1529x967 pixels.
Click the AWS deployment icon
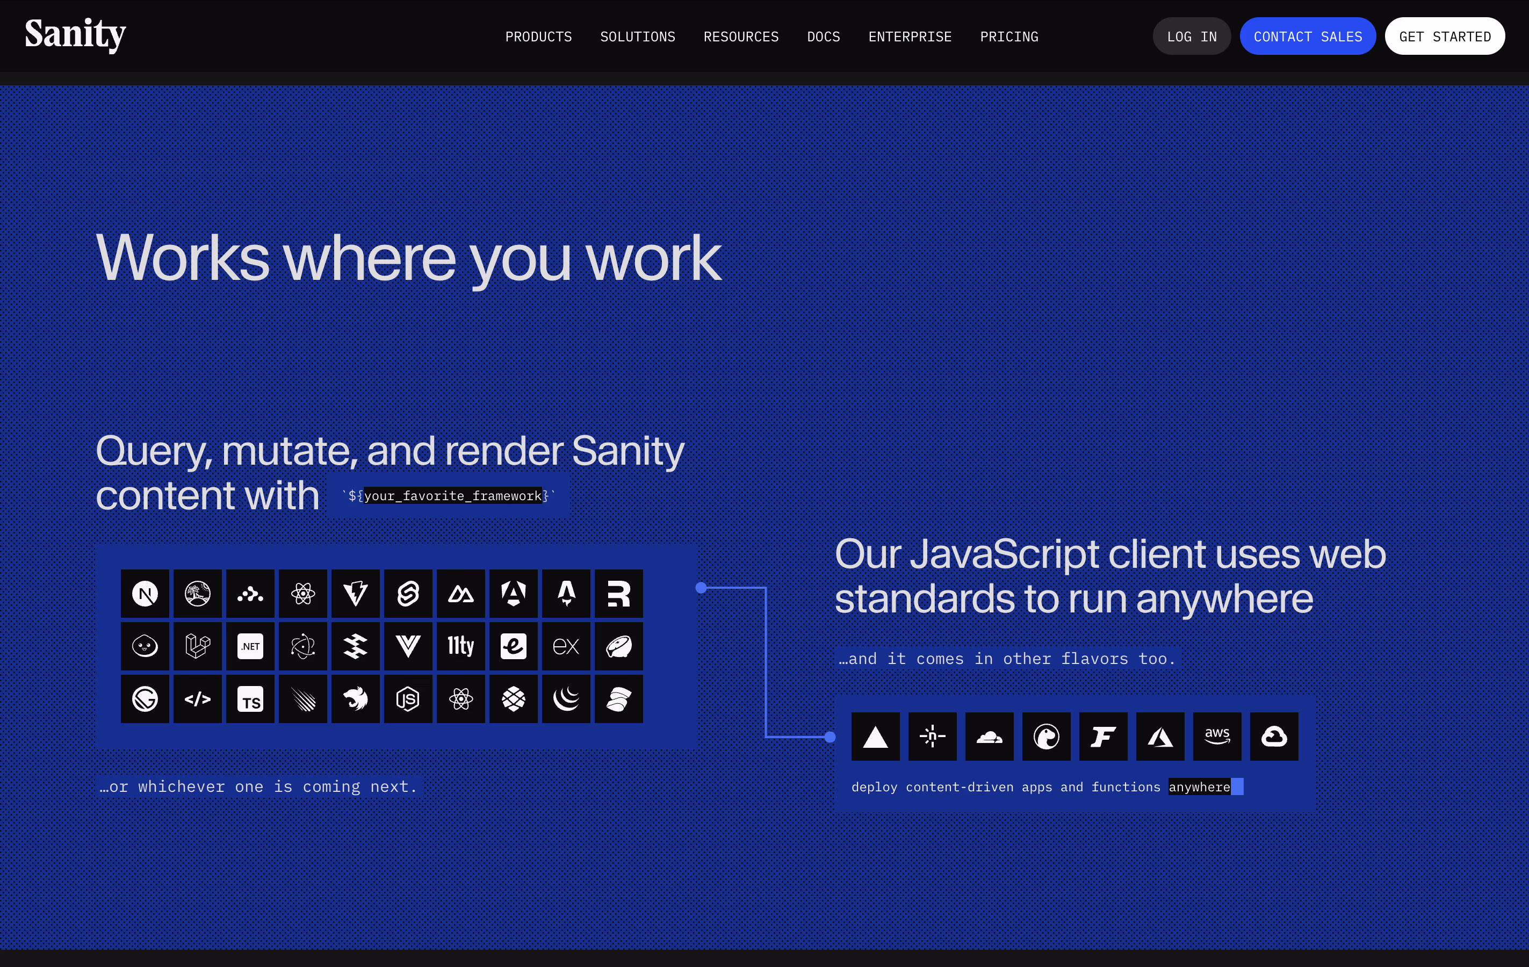(x=1217, y=737)
